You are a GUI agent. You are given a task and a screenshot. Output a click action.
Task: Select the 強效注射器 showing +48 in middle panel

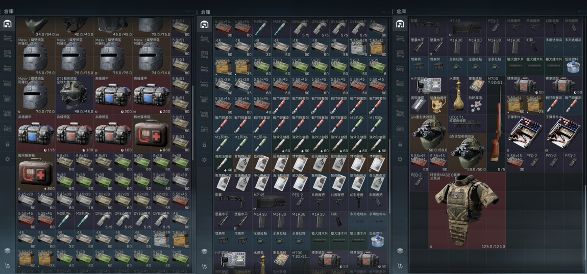(224, 163)
